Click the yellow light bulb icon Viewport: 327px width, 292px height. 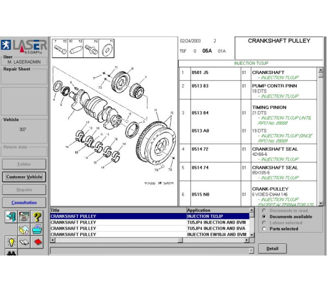(x=11, y=242)
